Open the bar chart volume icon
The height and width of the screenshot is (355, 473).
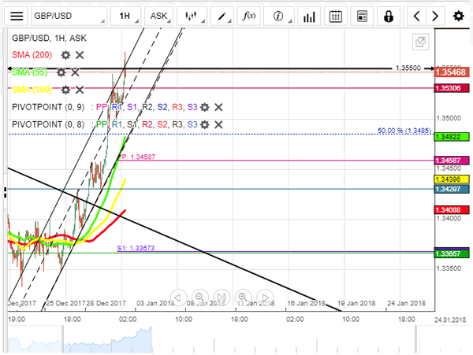309,16
